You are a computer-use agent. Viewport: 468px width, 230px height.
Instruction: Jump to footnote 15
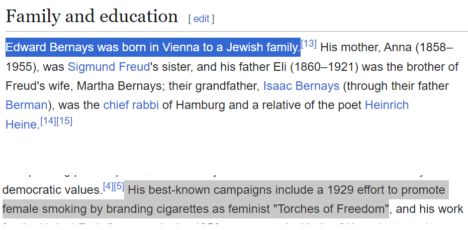point(64,121)
